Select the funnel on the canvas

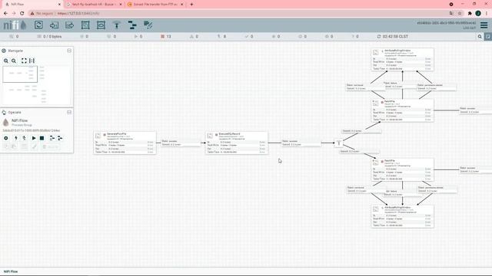click(338, 143)
